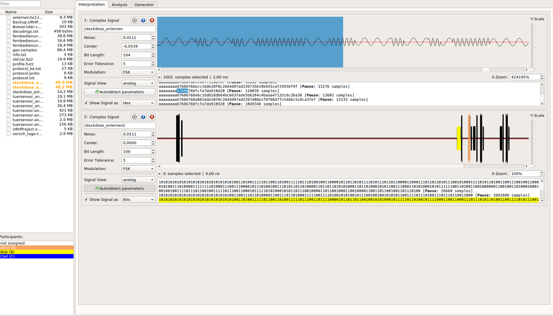Click Autodetect parameters for signal 2
The image size is (553, 316).
(119, 188)
